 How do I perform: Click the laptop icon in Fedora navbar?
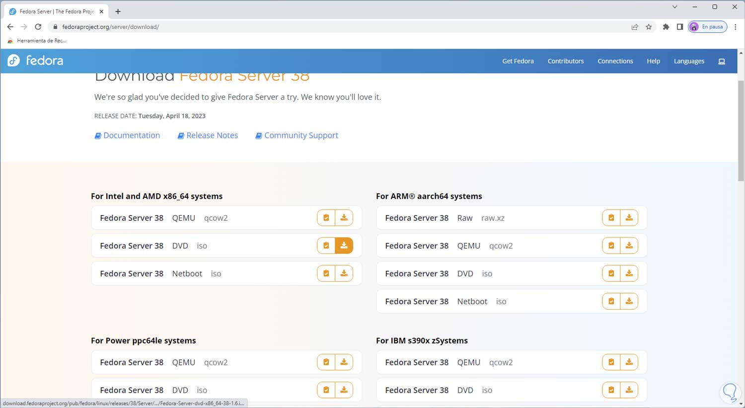pyautogui.click(x=722, y=61)
